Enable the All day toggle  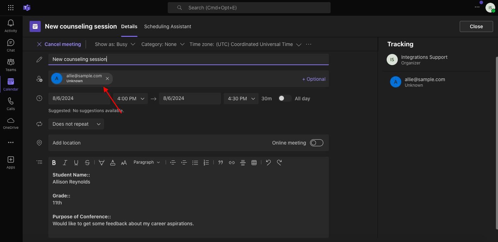[285, 99]
